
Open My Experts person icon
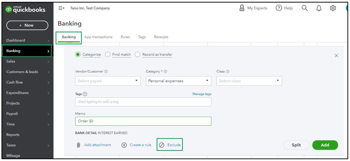(x=242, y=8)
